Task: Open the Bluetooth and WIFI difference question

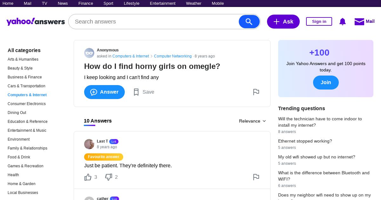Action: point(324,176)
